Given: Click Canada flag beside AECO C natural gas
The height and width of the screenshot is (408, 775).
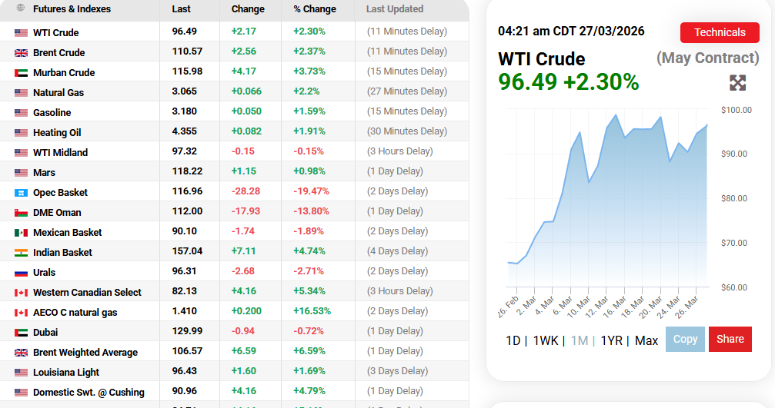Looking at the screenshot, I should (x=21, y=313).
